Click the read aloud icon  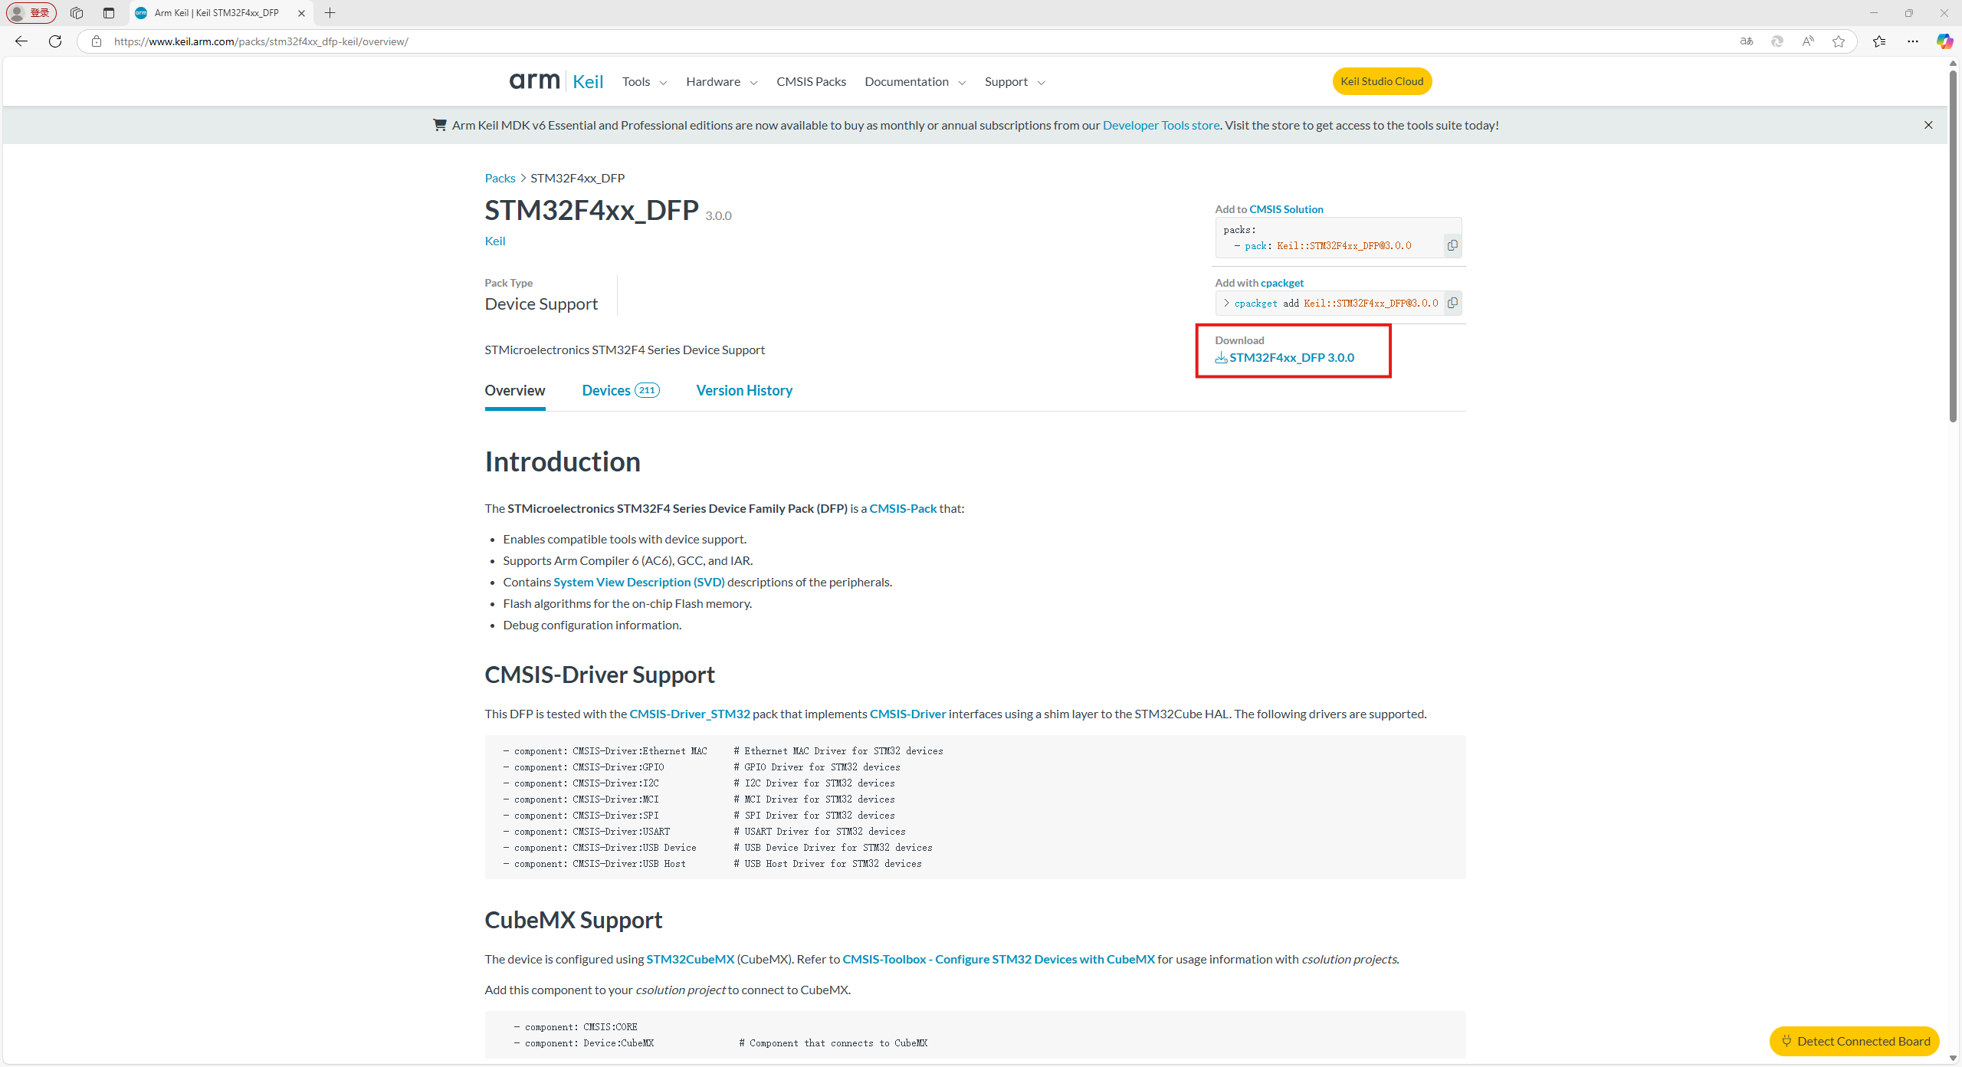tap(1808, 41)
